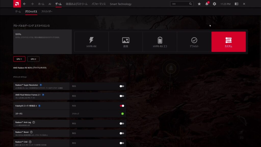Close the AMD Software window
The width and height of the screenshot is (261, 147).
pos(244,4)
